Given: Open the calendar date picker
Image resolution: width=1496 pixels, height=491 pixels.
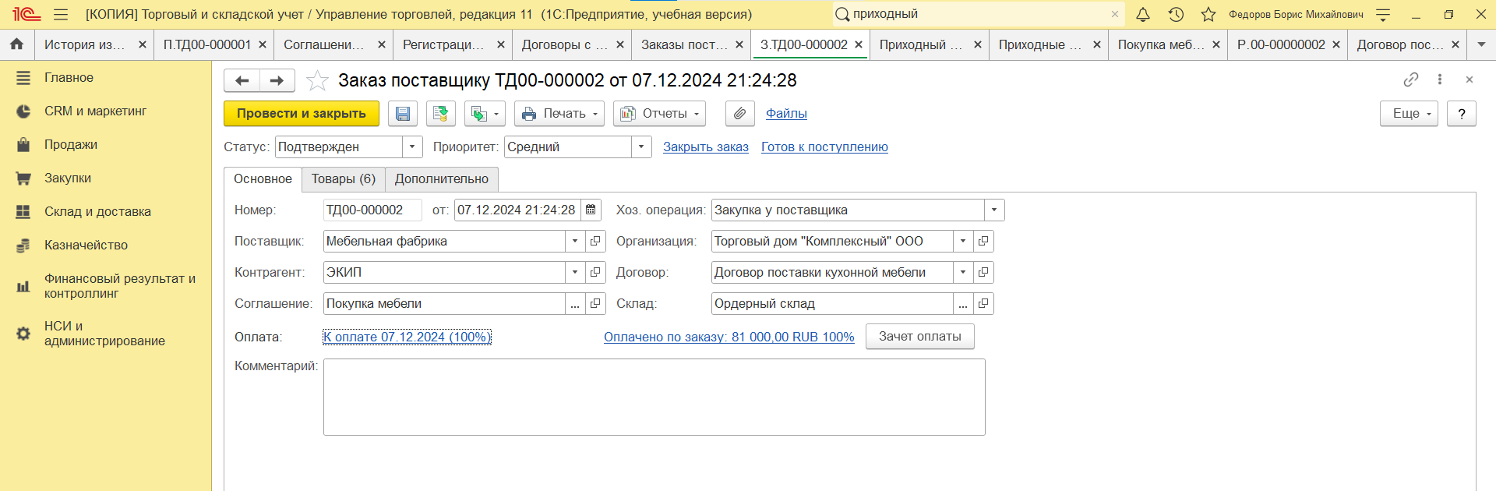Looking at the screenshot, I should [x=591, y=210].
